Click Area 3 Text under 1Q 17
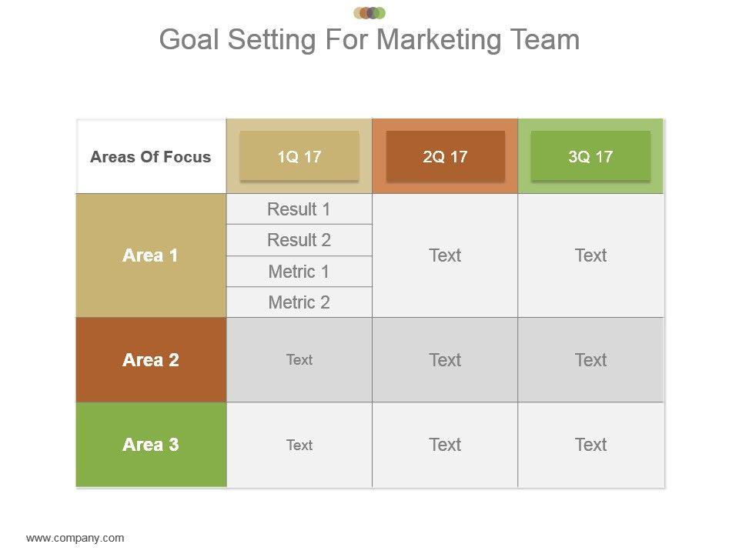This screenshot has height=554, width=739. [299, 445]
